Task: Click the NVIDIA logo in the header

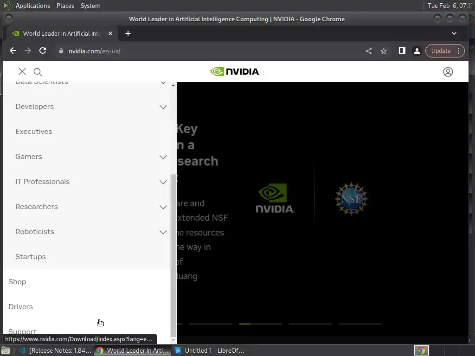Action: pos(235,71)
